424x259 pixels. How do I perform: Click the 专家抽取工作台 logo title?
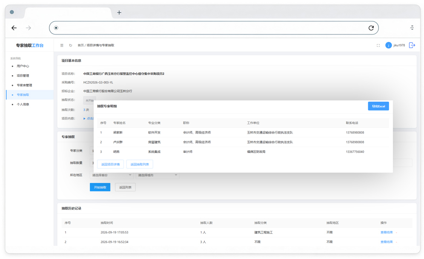point(30,46)
